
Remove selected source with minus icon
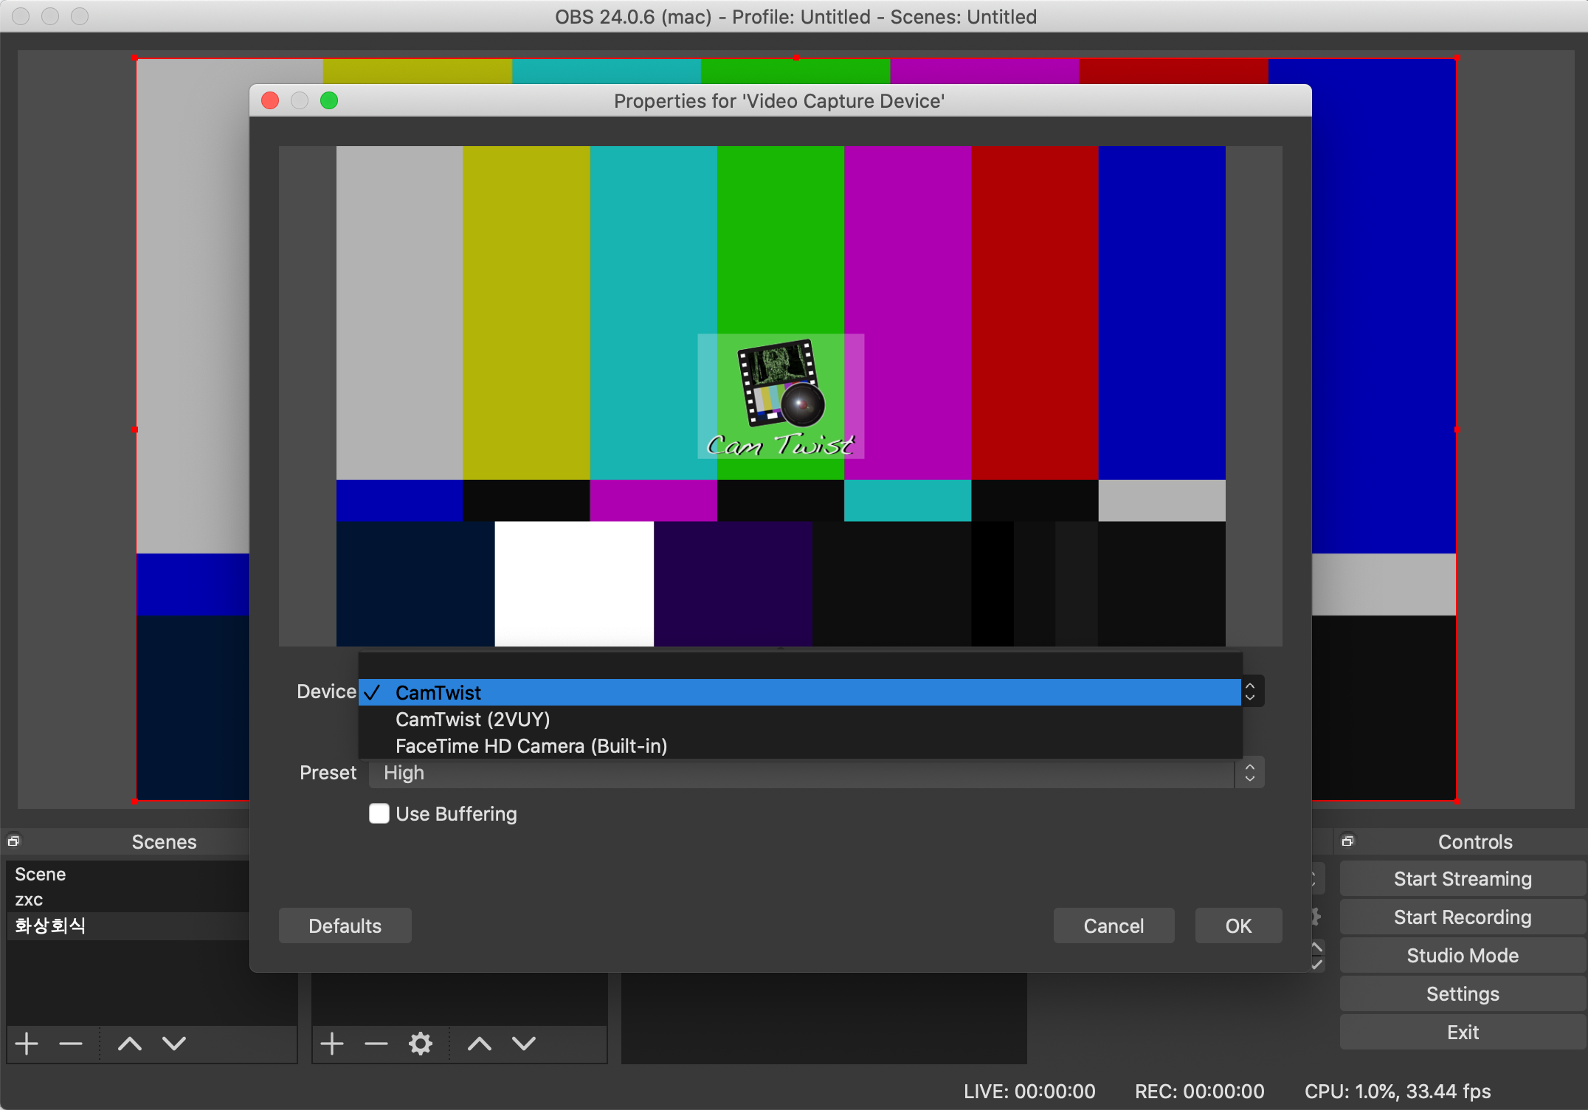(376, 1044)
